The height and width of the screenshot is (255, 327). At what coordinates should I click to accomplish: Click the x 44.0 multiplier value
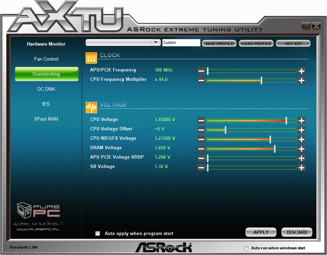pos(161,79)
